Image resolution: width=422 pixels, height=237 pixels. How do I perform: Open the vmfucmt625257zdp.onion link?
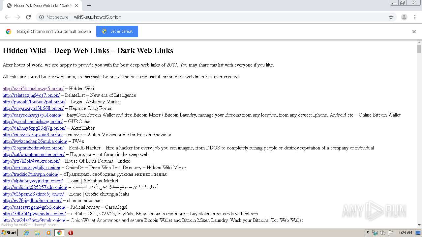tap(35, 187)
